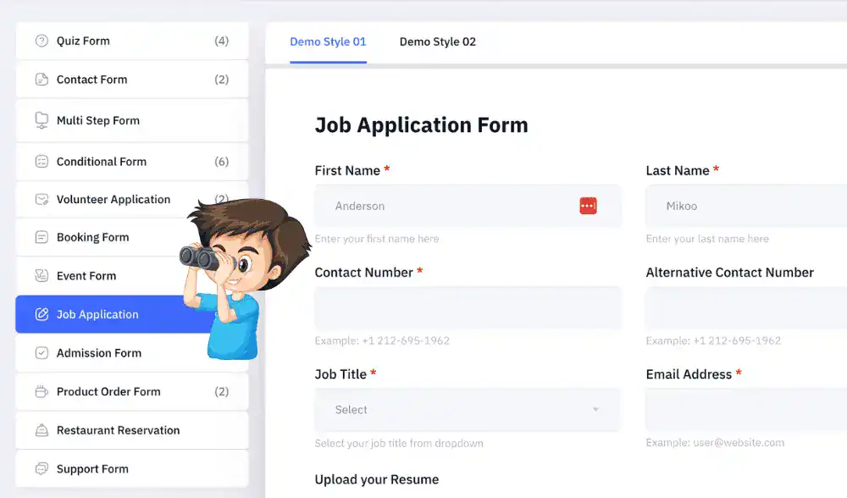
Task: Click the Quiz Form question mark icon
Action: [x=42, y=41]
